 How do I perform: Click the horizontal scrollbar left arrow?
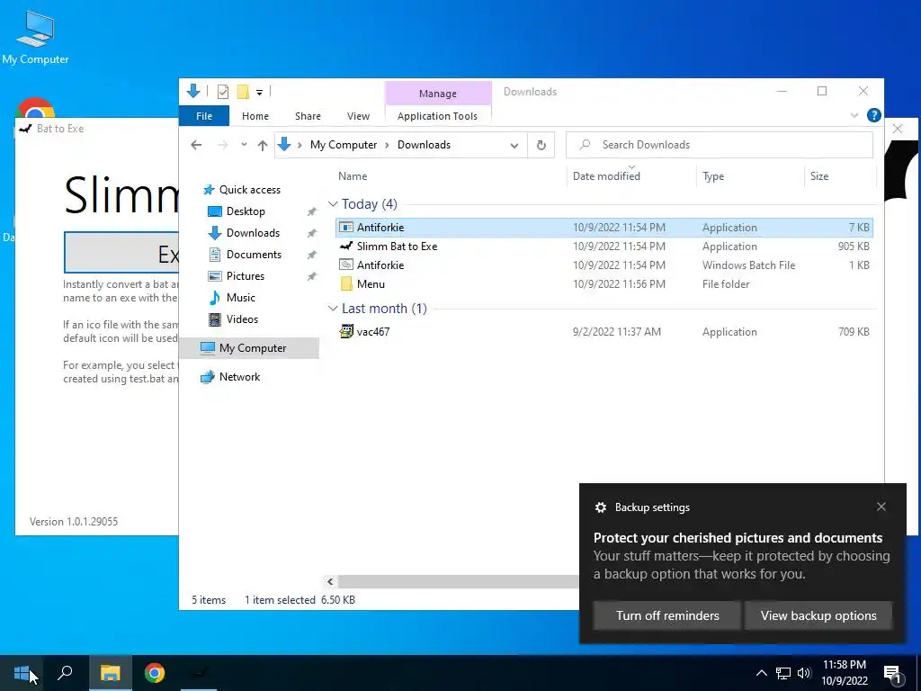click(330, 582)
